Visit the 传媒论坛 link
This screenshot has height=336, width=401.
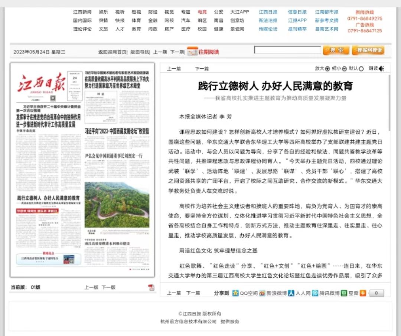tap(268, 29)
